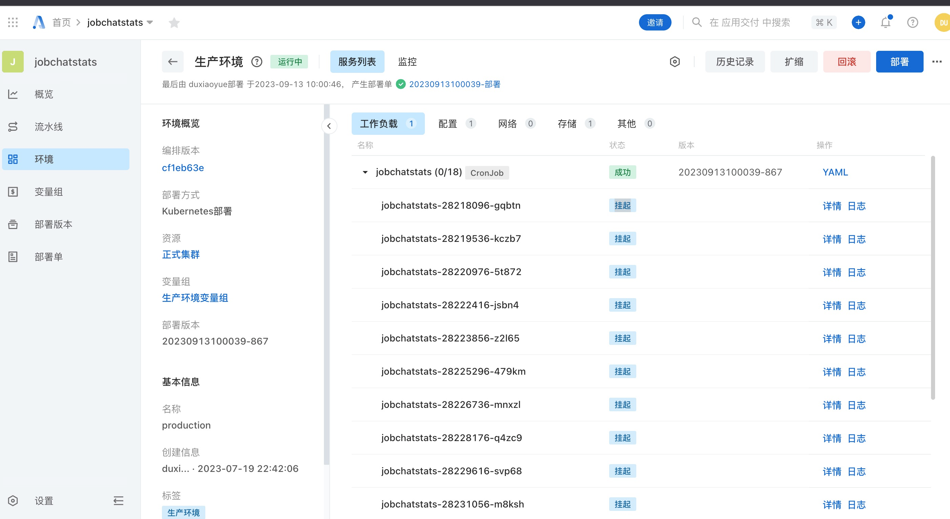950x519 pixels.
Task: Open environment settings hexagon icon
Action: pyautogui.click(x=675, y=62)
